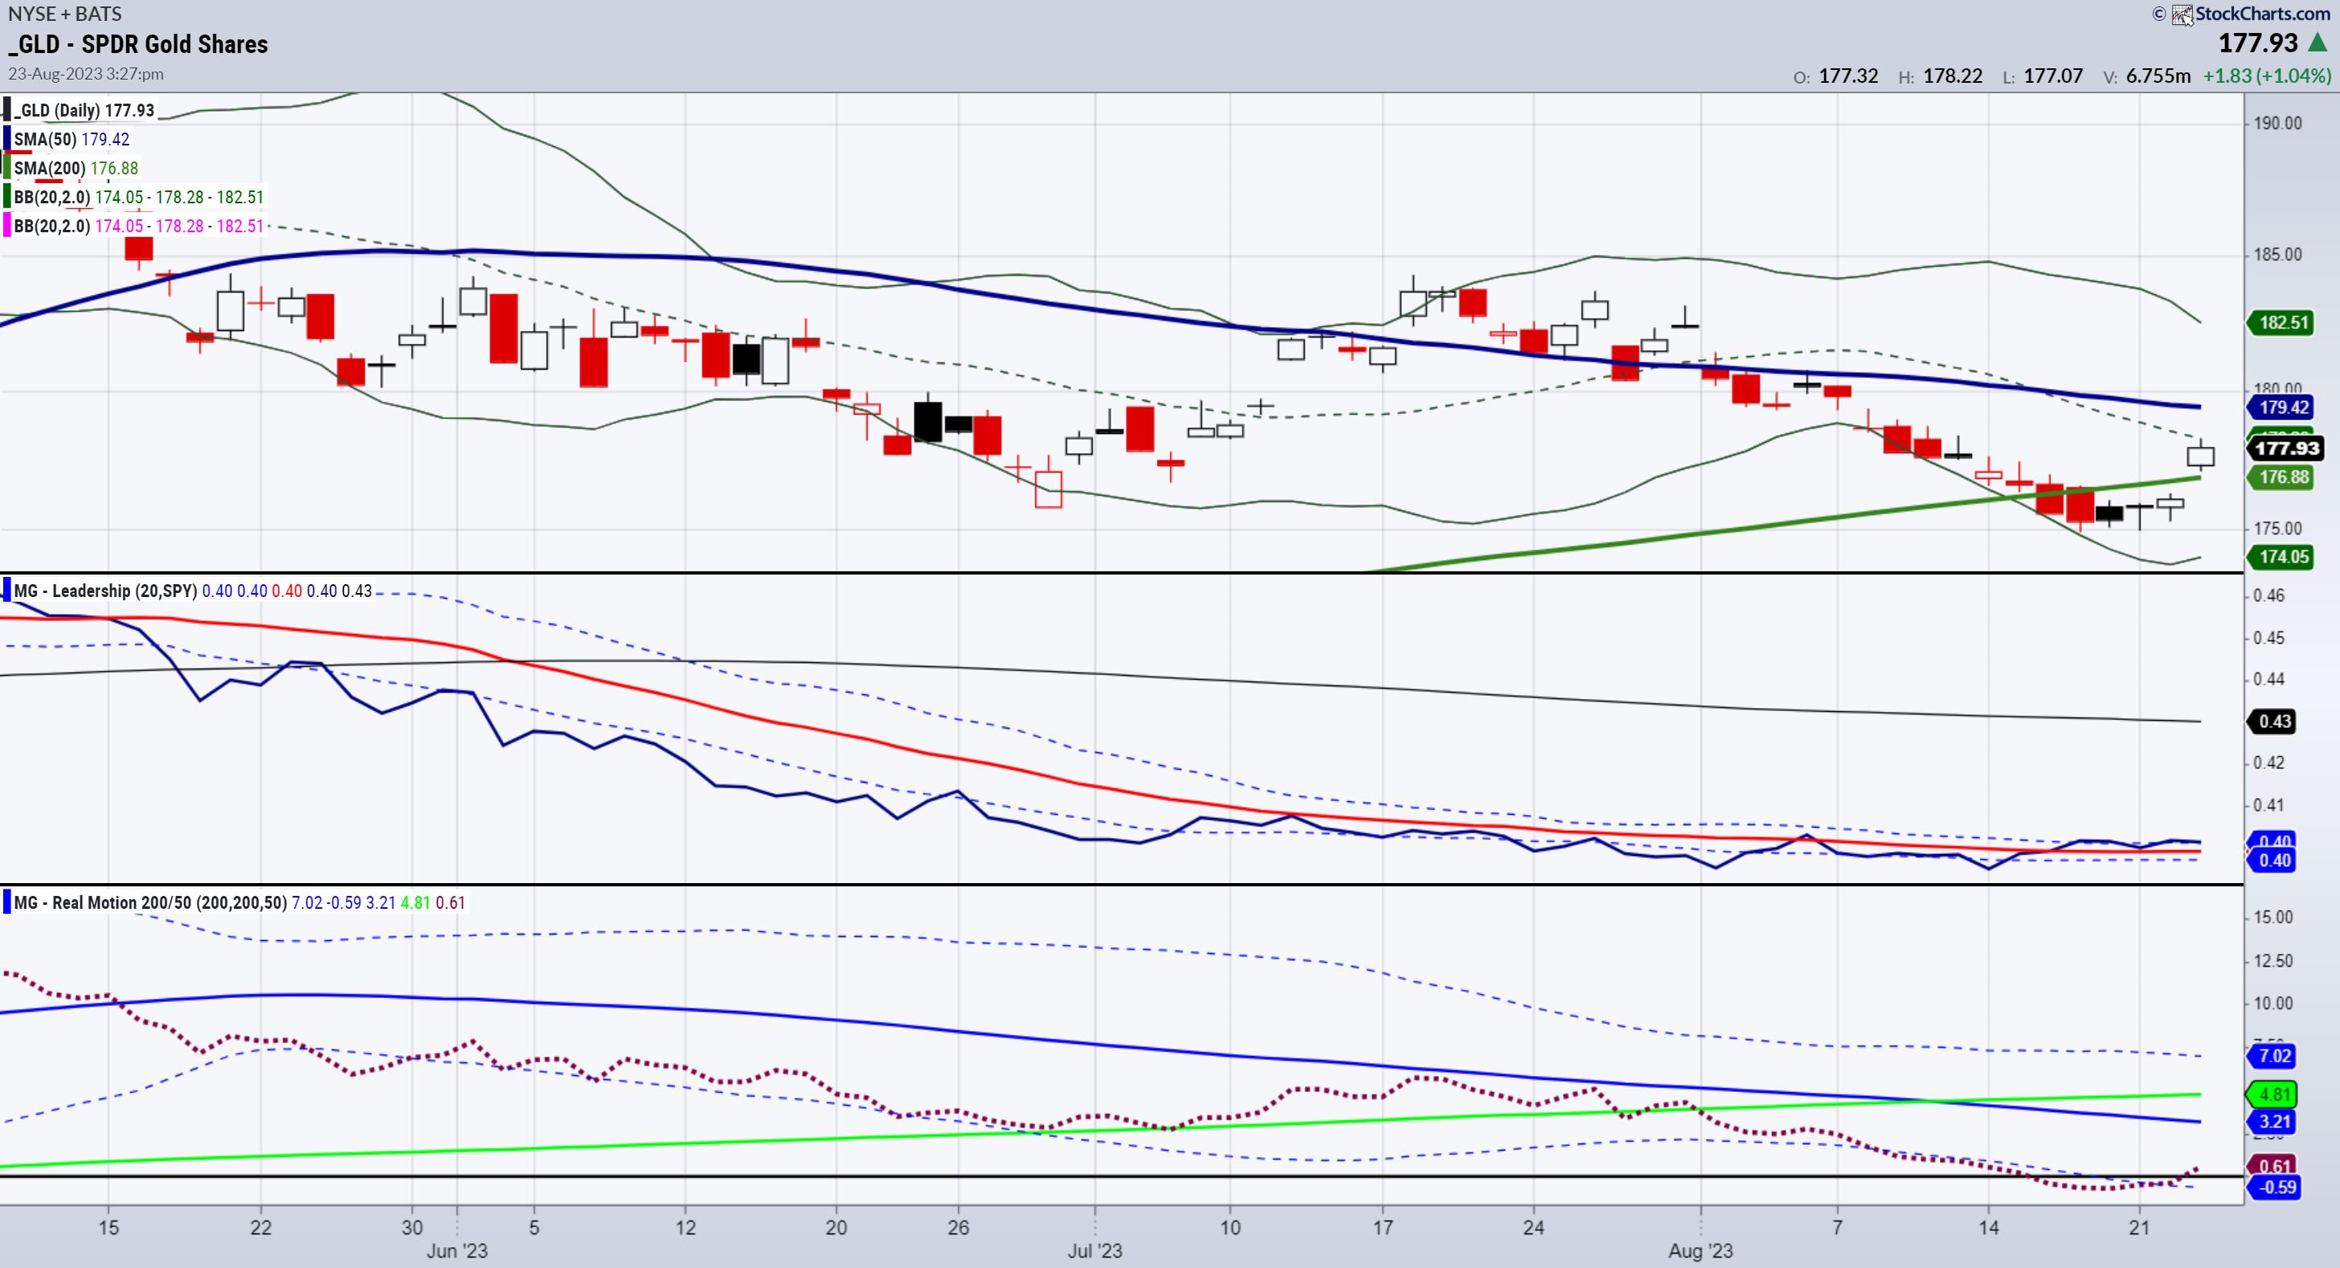Click the Aug '23 month marker
The width and height of the screenshot is (2340, 1268).
tap(1700, 1251)
